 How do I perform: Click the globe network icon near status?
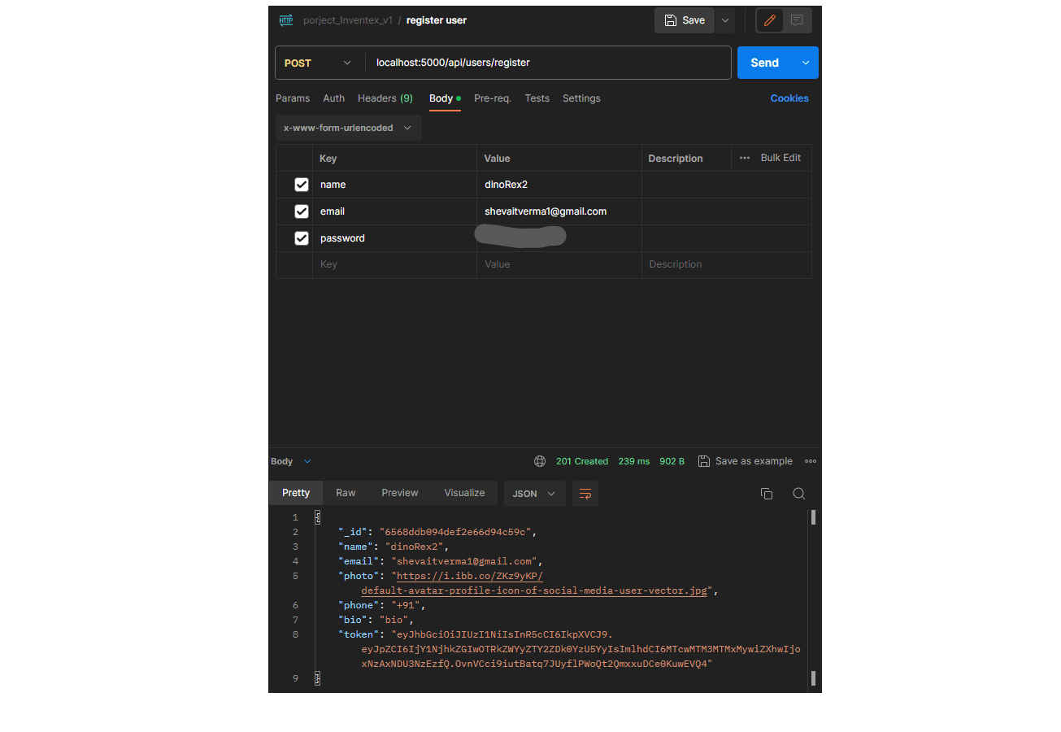click(x=540, y=461)
